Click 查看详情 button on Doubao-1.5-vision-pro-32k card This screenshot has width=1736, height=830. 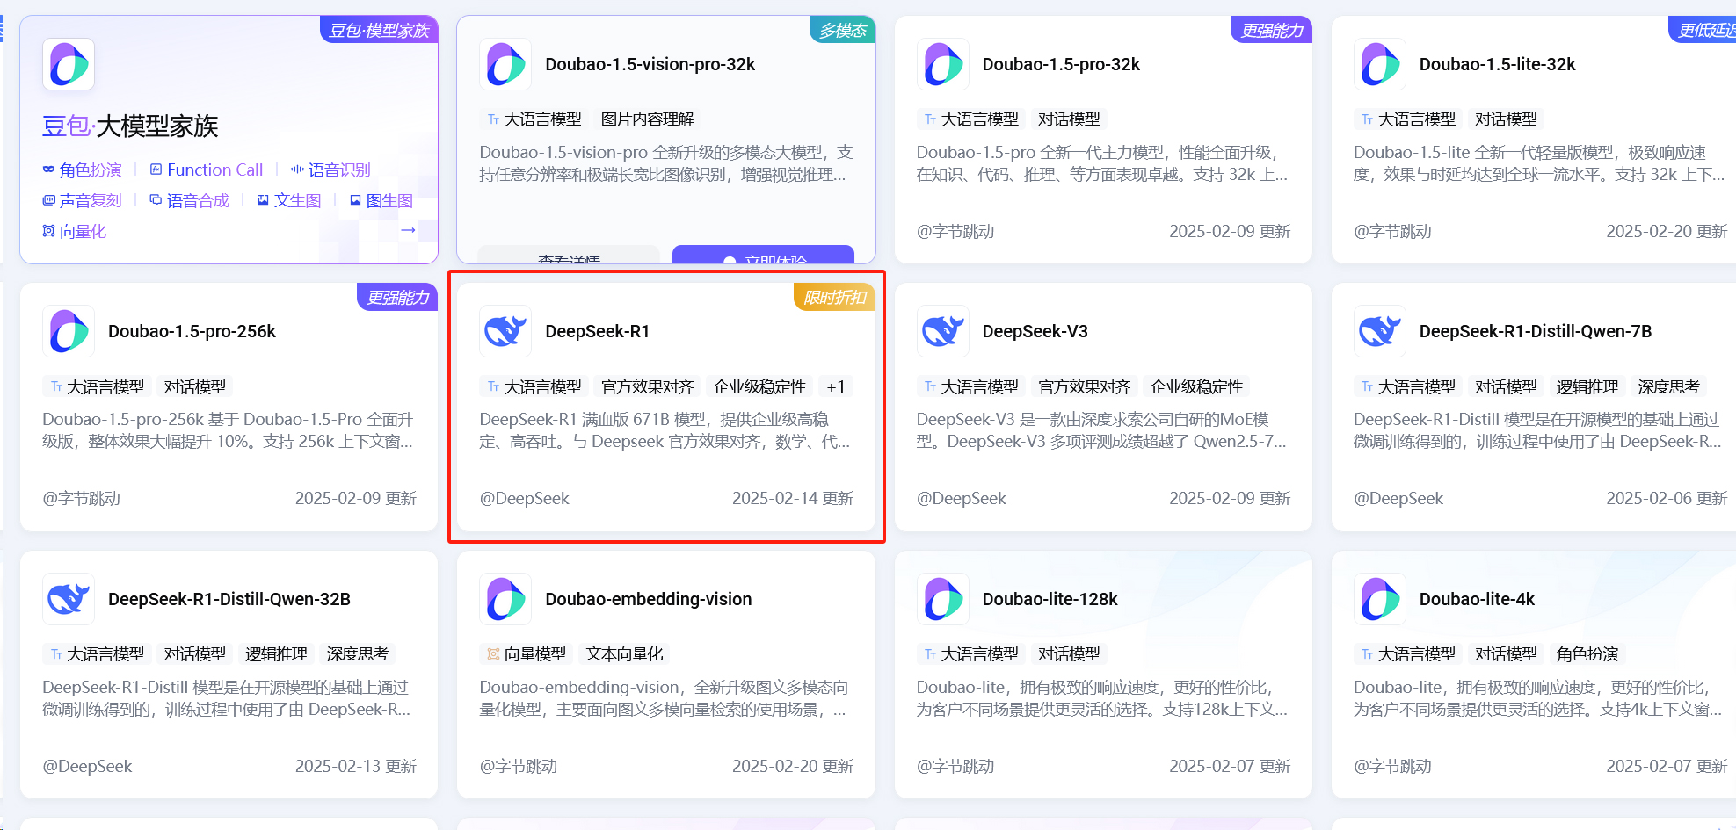pyautogui.click(x=569, y=256)
